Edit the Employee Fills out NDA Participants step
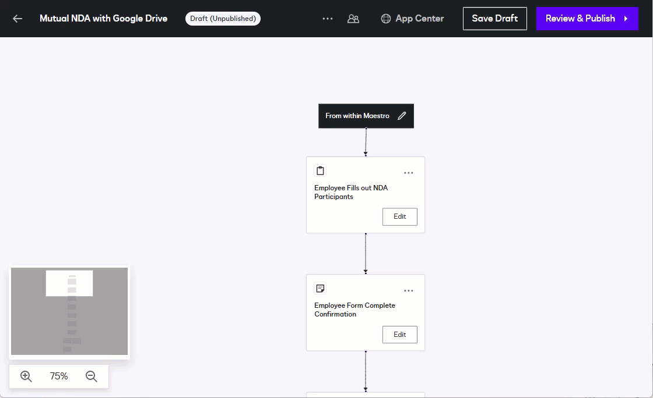The image size is (653, 398). coord(399,216)
